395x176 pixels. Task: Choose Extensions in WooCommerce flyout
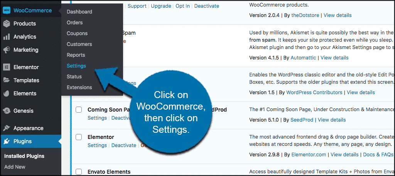79,87
